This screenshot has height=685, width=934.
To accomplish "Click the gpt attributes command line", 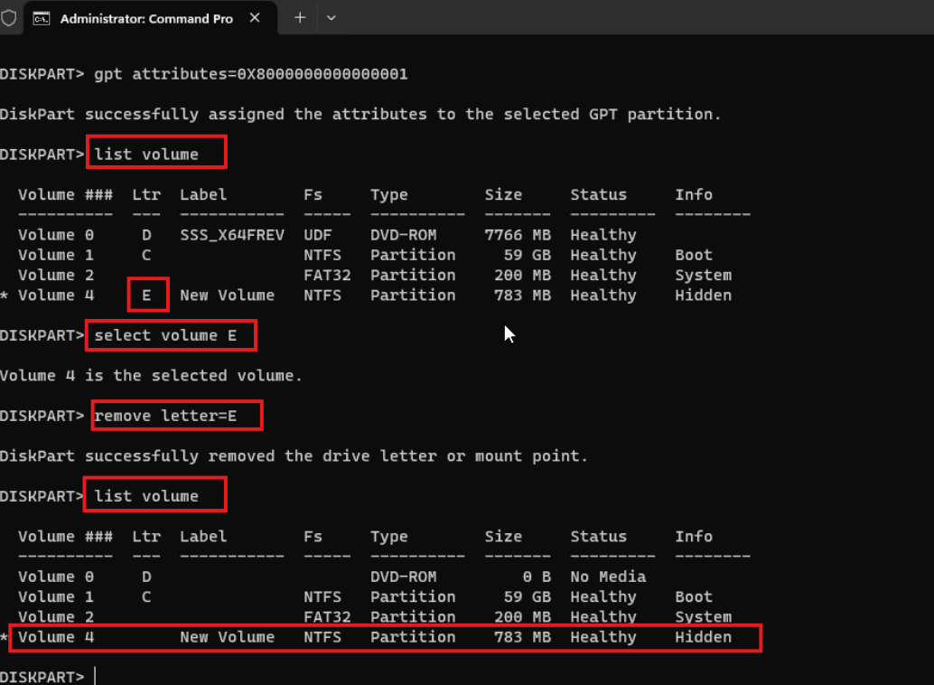I will pyautogui.click(x=251, y=74).
